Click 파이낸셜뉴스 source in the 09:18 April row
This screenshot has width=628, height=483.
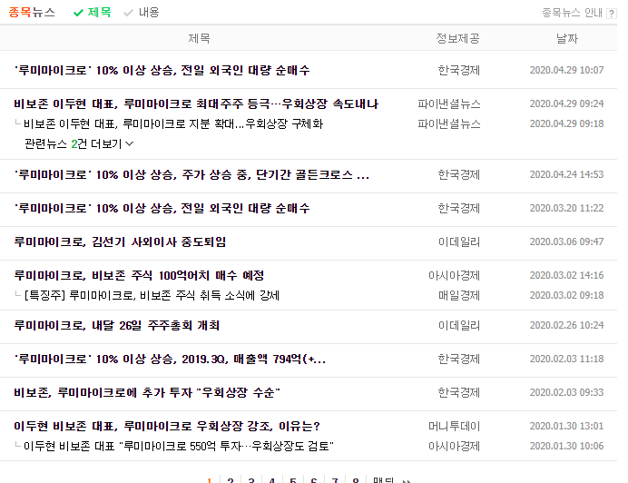coord(449,123)
